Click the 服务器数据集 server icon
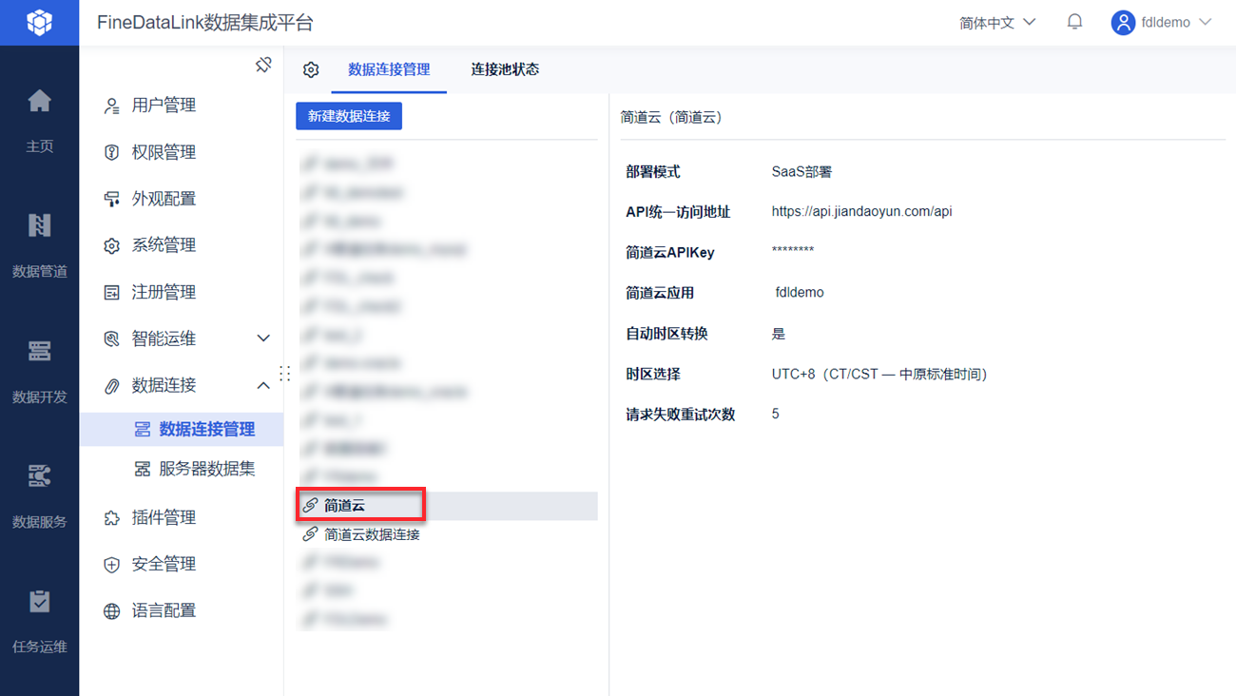Viewport: 1236px width, 696px height. pos(142,469)
